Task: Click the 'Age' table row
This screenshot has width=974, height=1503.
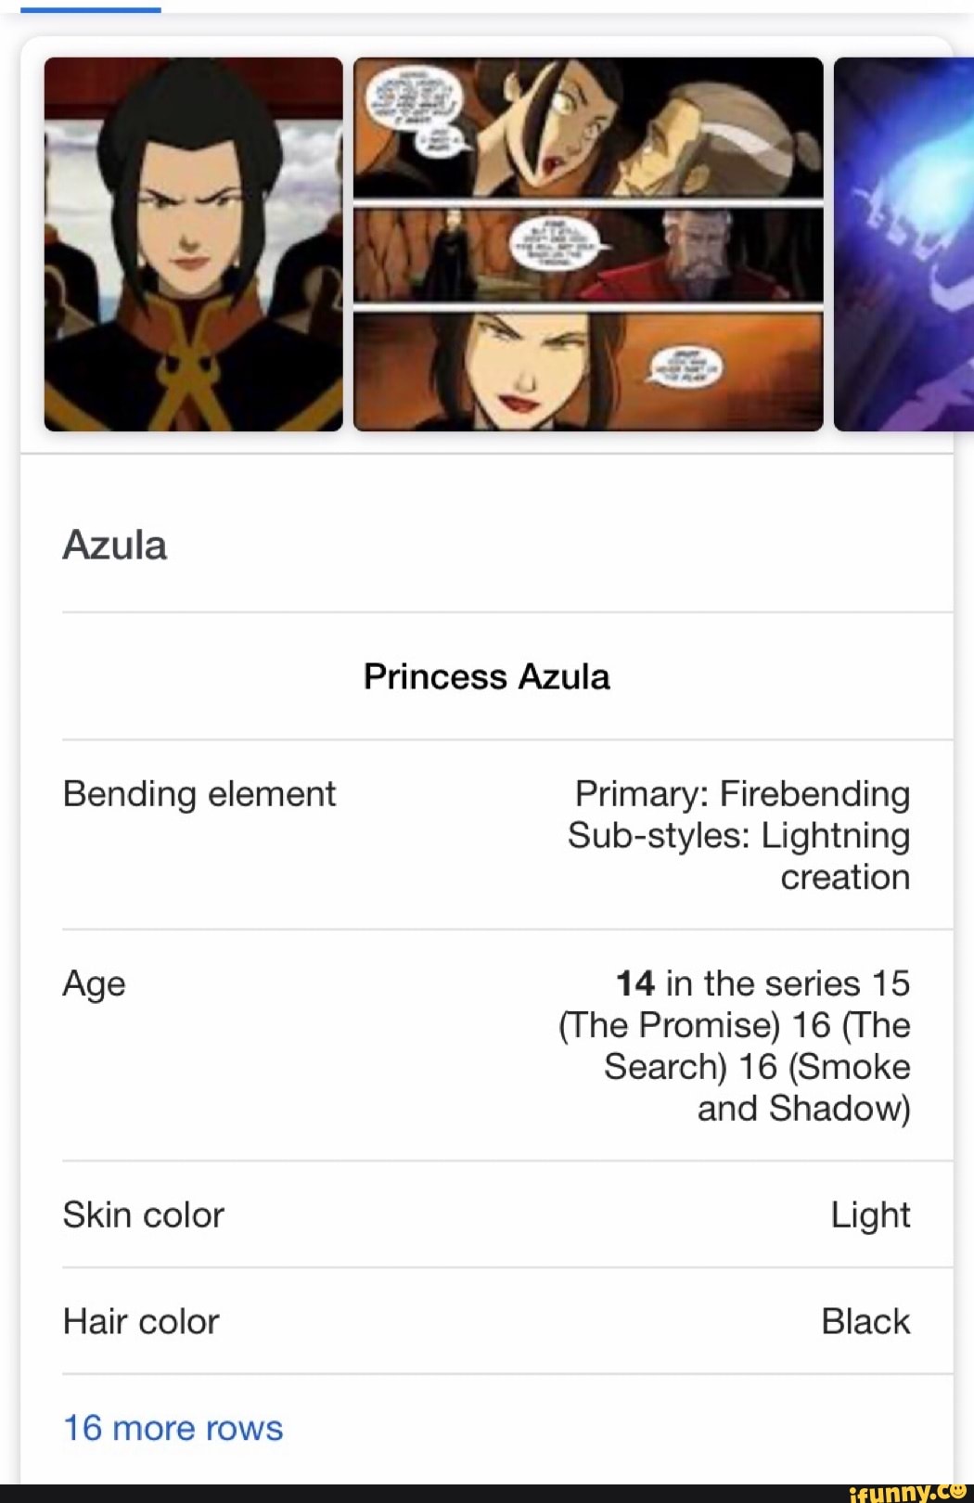Action: tap(93, 983)
